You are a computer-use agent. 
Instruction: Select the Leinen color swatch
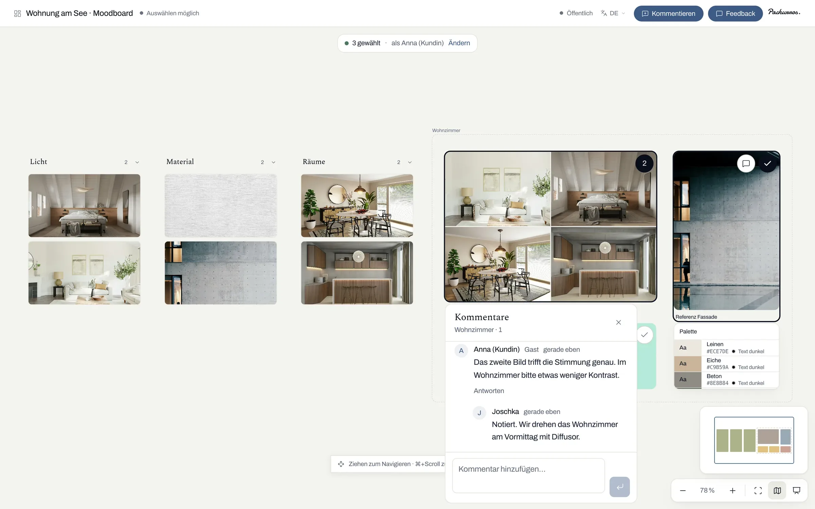(x=688, y=347)
